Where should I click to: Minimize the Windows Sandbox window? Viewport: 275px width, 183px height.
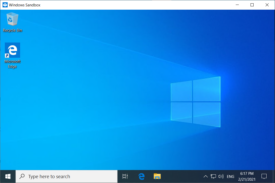[x=237, y=5]
